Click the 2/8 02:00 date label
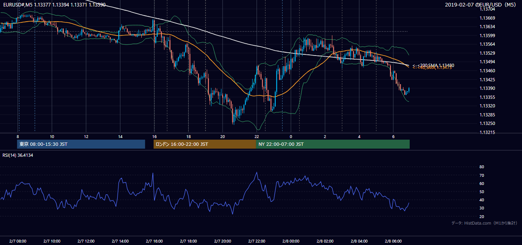The height and width of the screenshot is (245, 522). coord(325,241)
